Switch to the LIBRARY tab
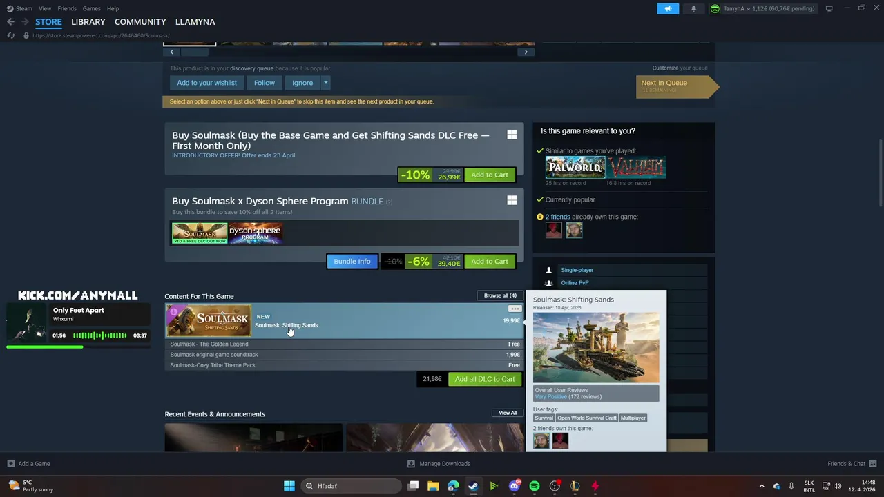This screenshot has height=497, width=884. click(88, 22)
